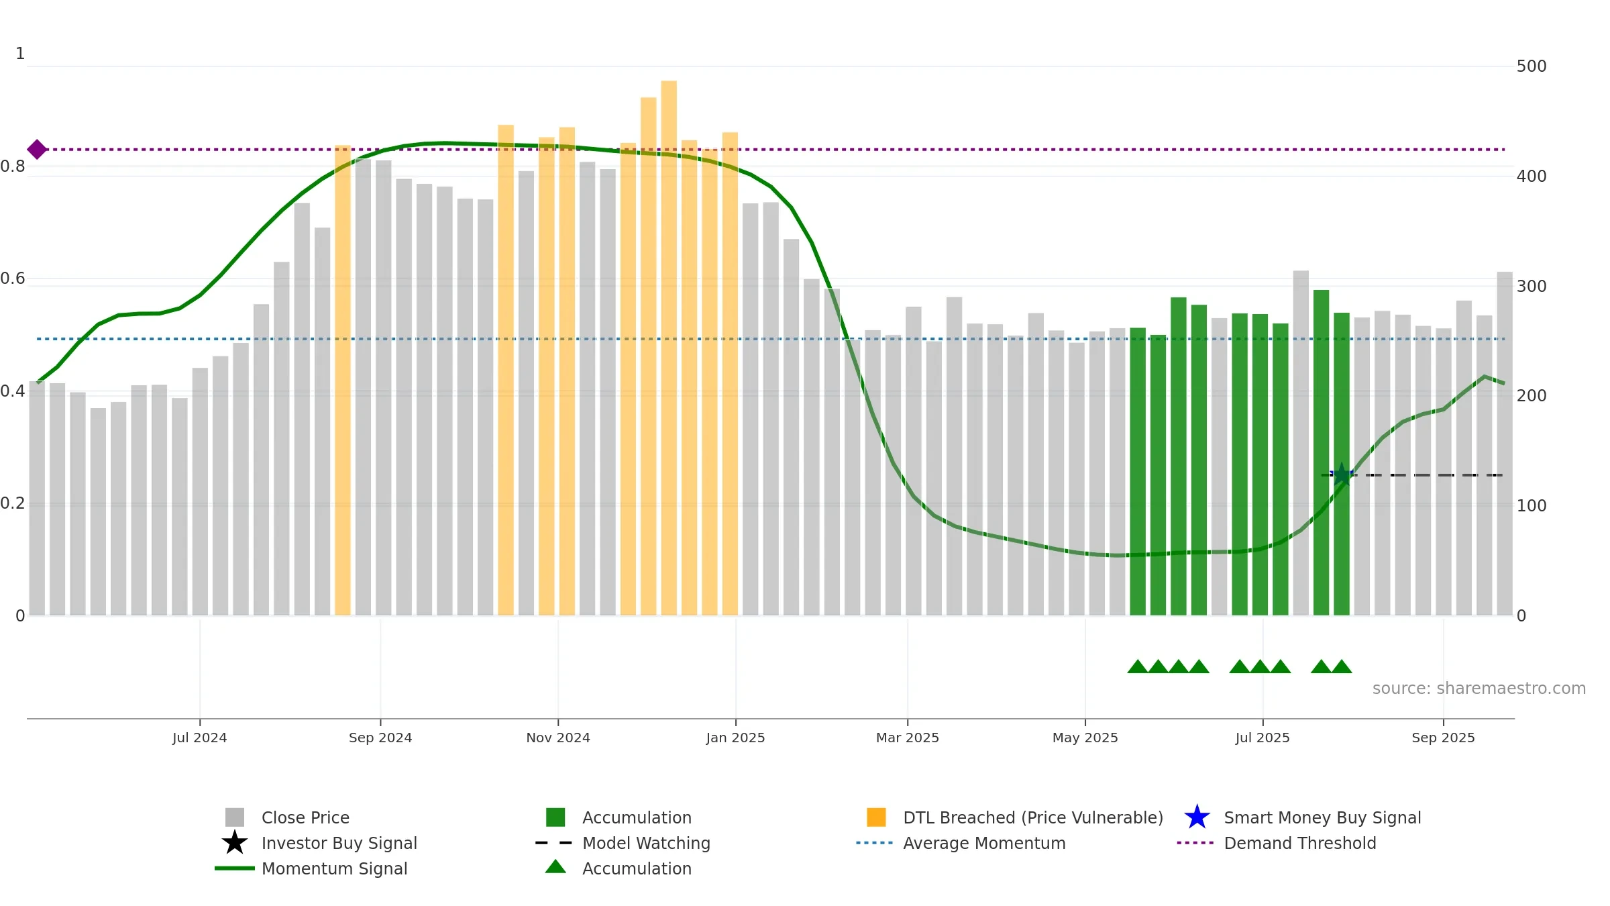Screen dimensions: 1610x906
Task: Click the purple diamond Demand Threshold marker
Action: (37, 149)
